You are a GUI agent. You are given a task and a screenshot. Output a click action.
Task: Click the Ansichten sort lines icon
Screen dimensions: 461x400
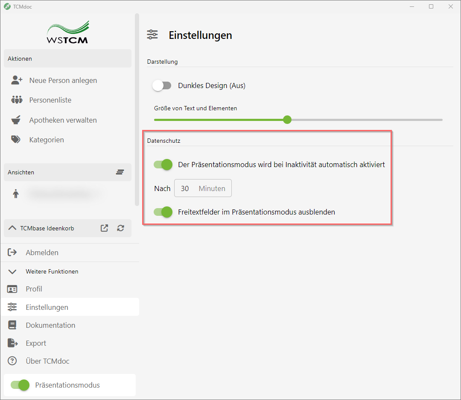point(120,172)
